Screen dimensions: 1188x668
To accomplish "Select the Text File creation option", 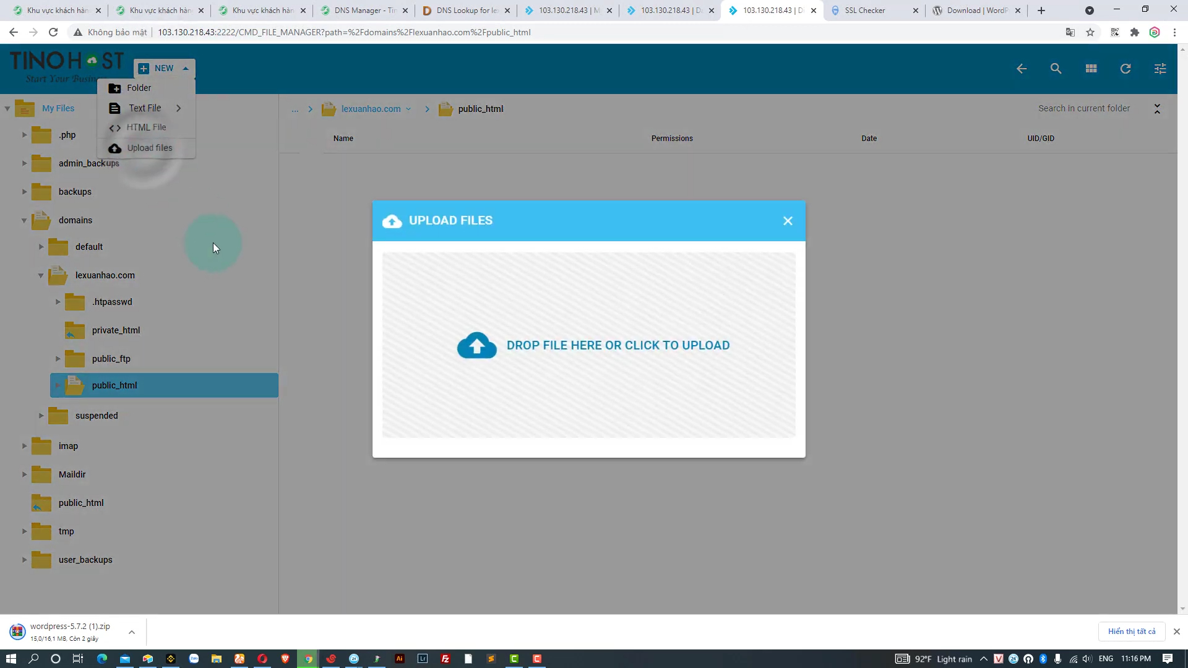I will pos(144,108).
